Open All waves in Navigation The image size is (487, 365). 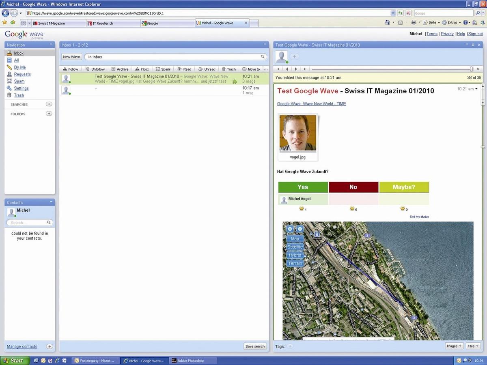[x=16, y=60]
